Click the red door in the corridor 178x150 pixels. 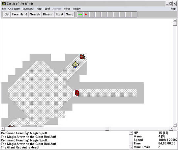[x=77, y=93]
